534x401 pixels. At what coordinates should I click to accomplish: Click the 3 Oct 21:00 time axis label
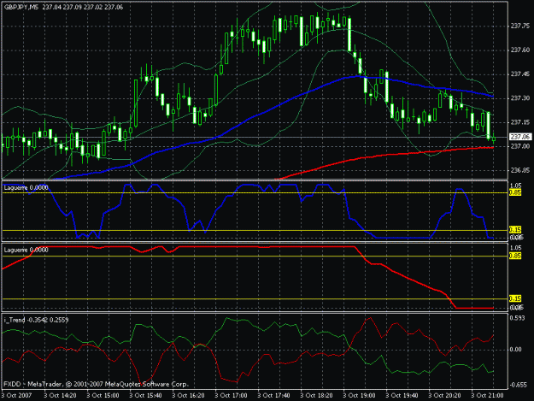(x=487, y=396)
